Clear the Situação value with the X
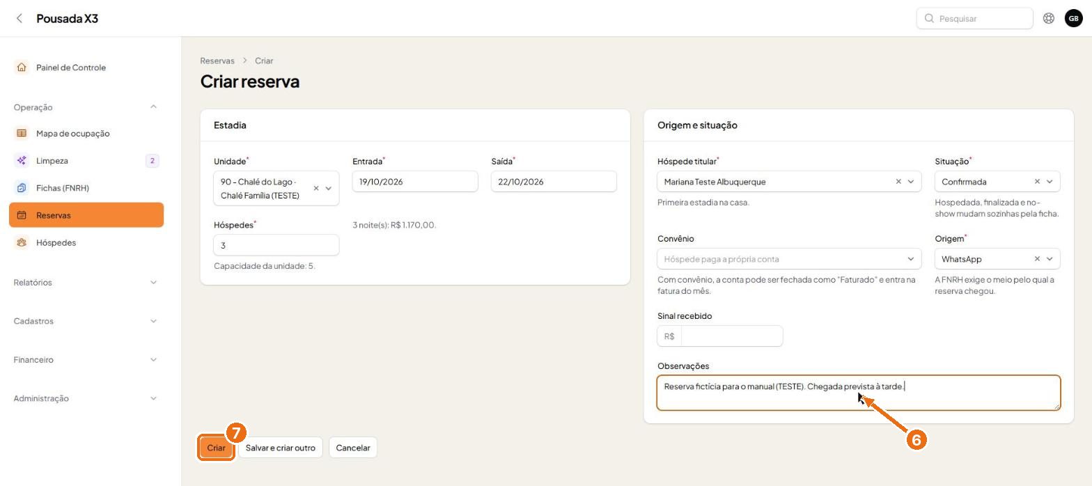 1037,182
